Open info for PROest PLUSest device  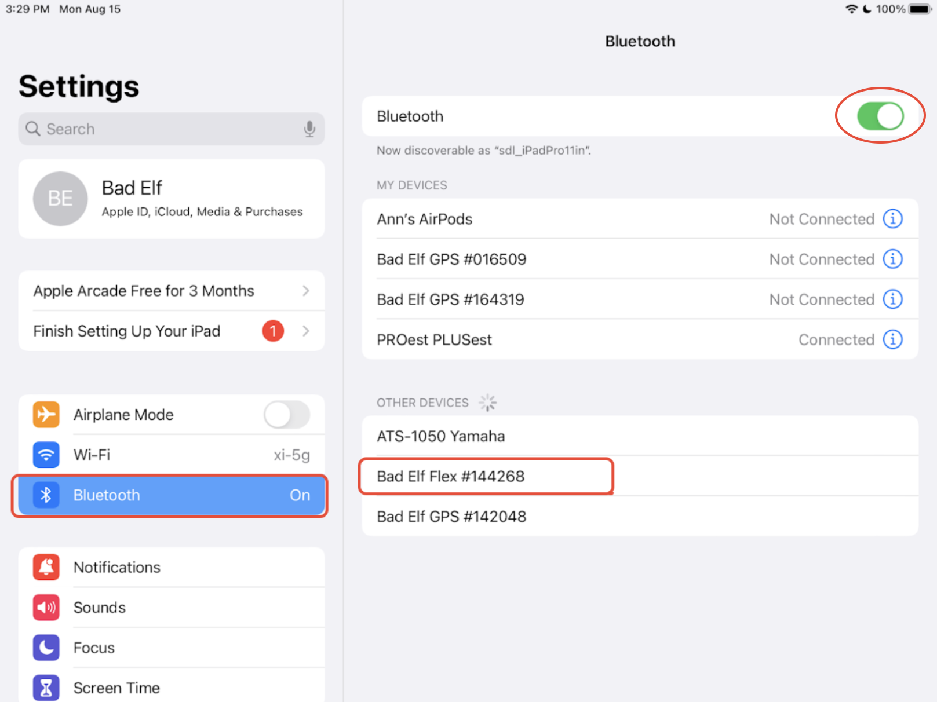click(892, 339)
